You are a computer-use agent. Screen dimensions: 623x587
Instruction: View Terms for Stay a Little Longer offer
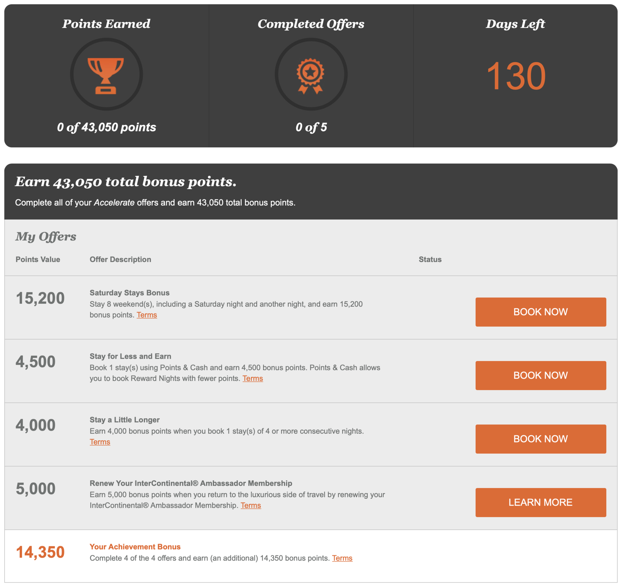click(100, 441)
